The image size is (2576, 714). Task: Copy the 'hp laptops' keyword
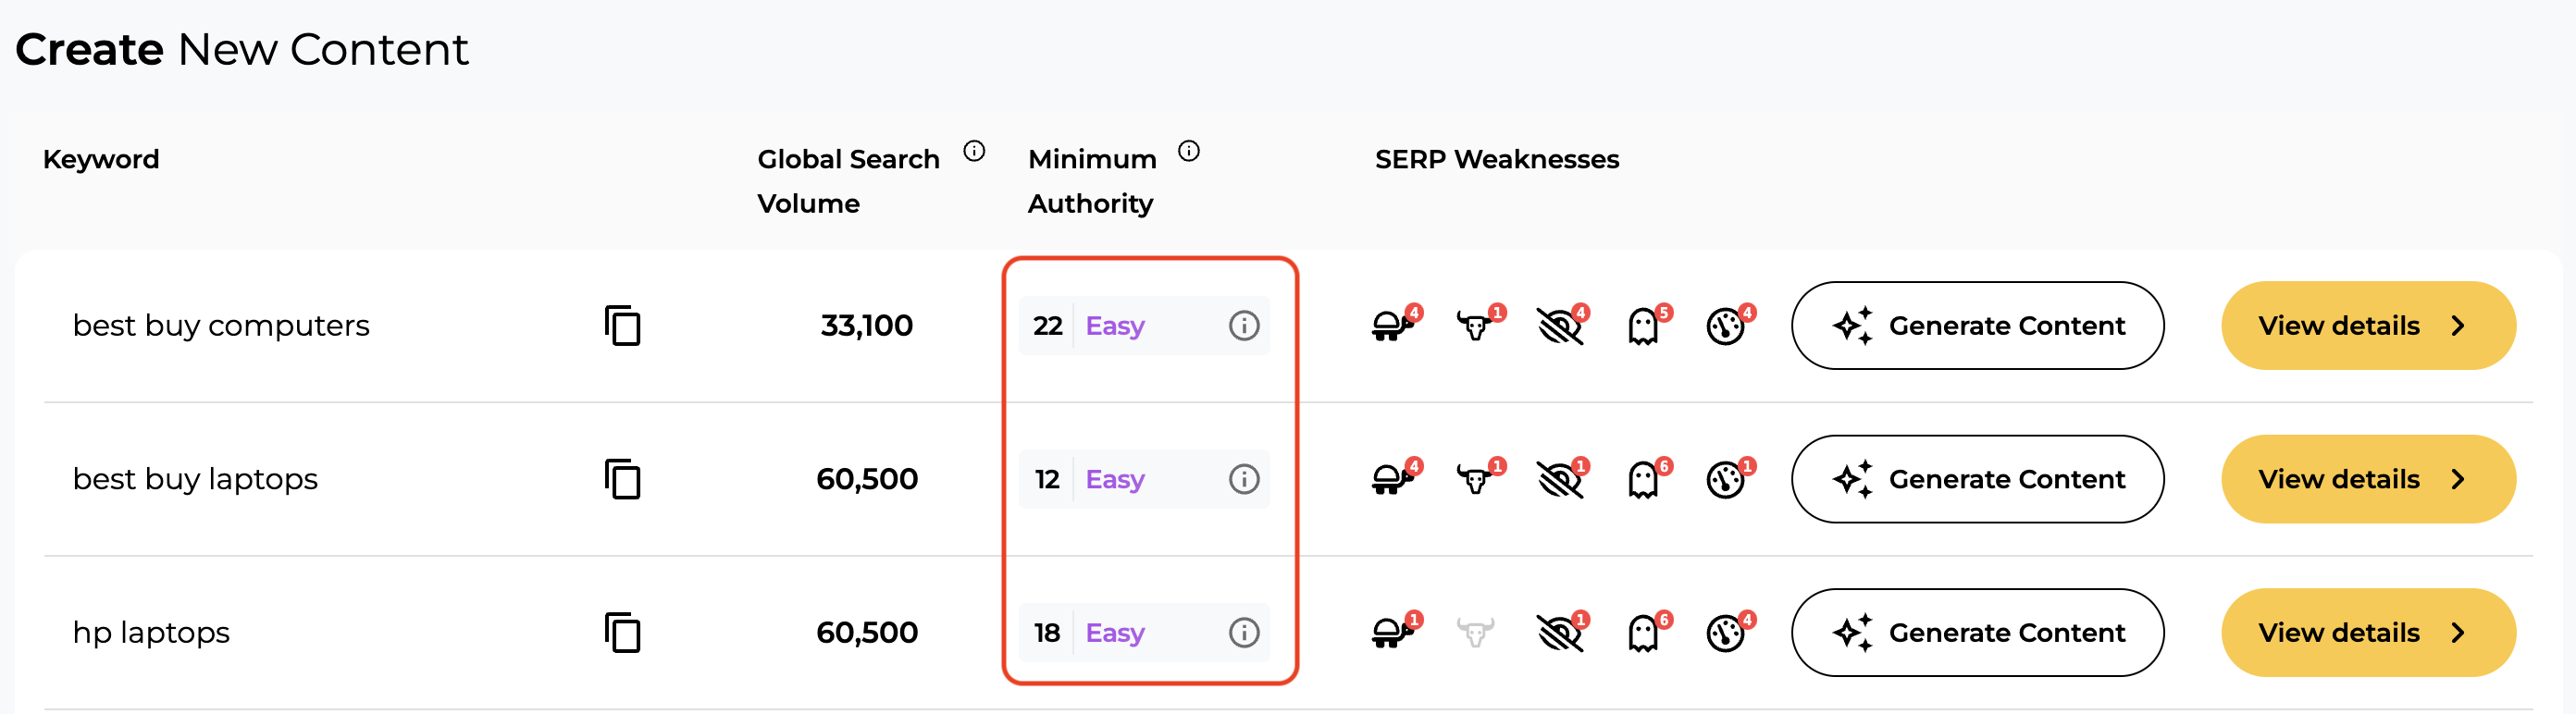point(622,633)
